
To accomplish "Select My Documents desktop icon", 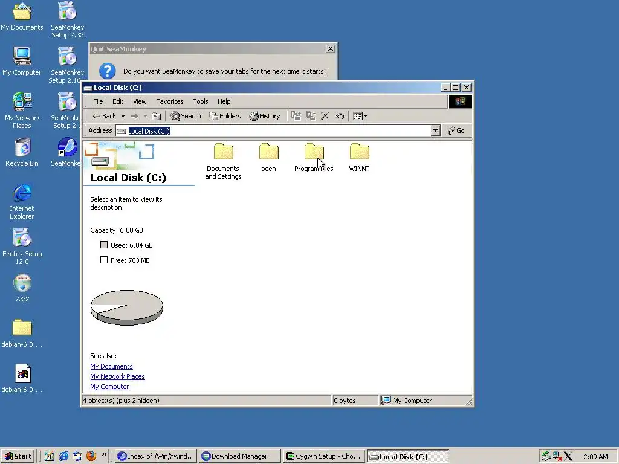I will click(22, 16).
